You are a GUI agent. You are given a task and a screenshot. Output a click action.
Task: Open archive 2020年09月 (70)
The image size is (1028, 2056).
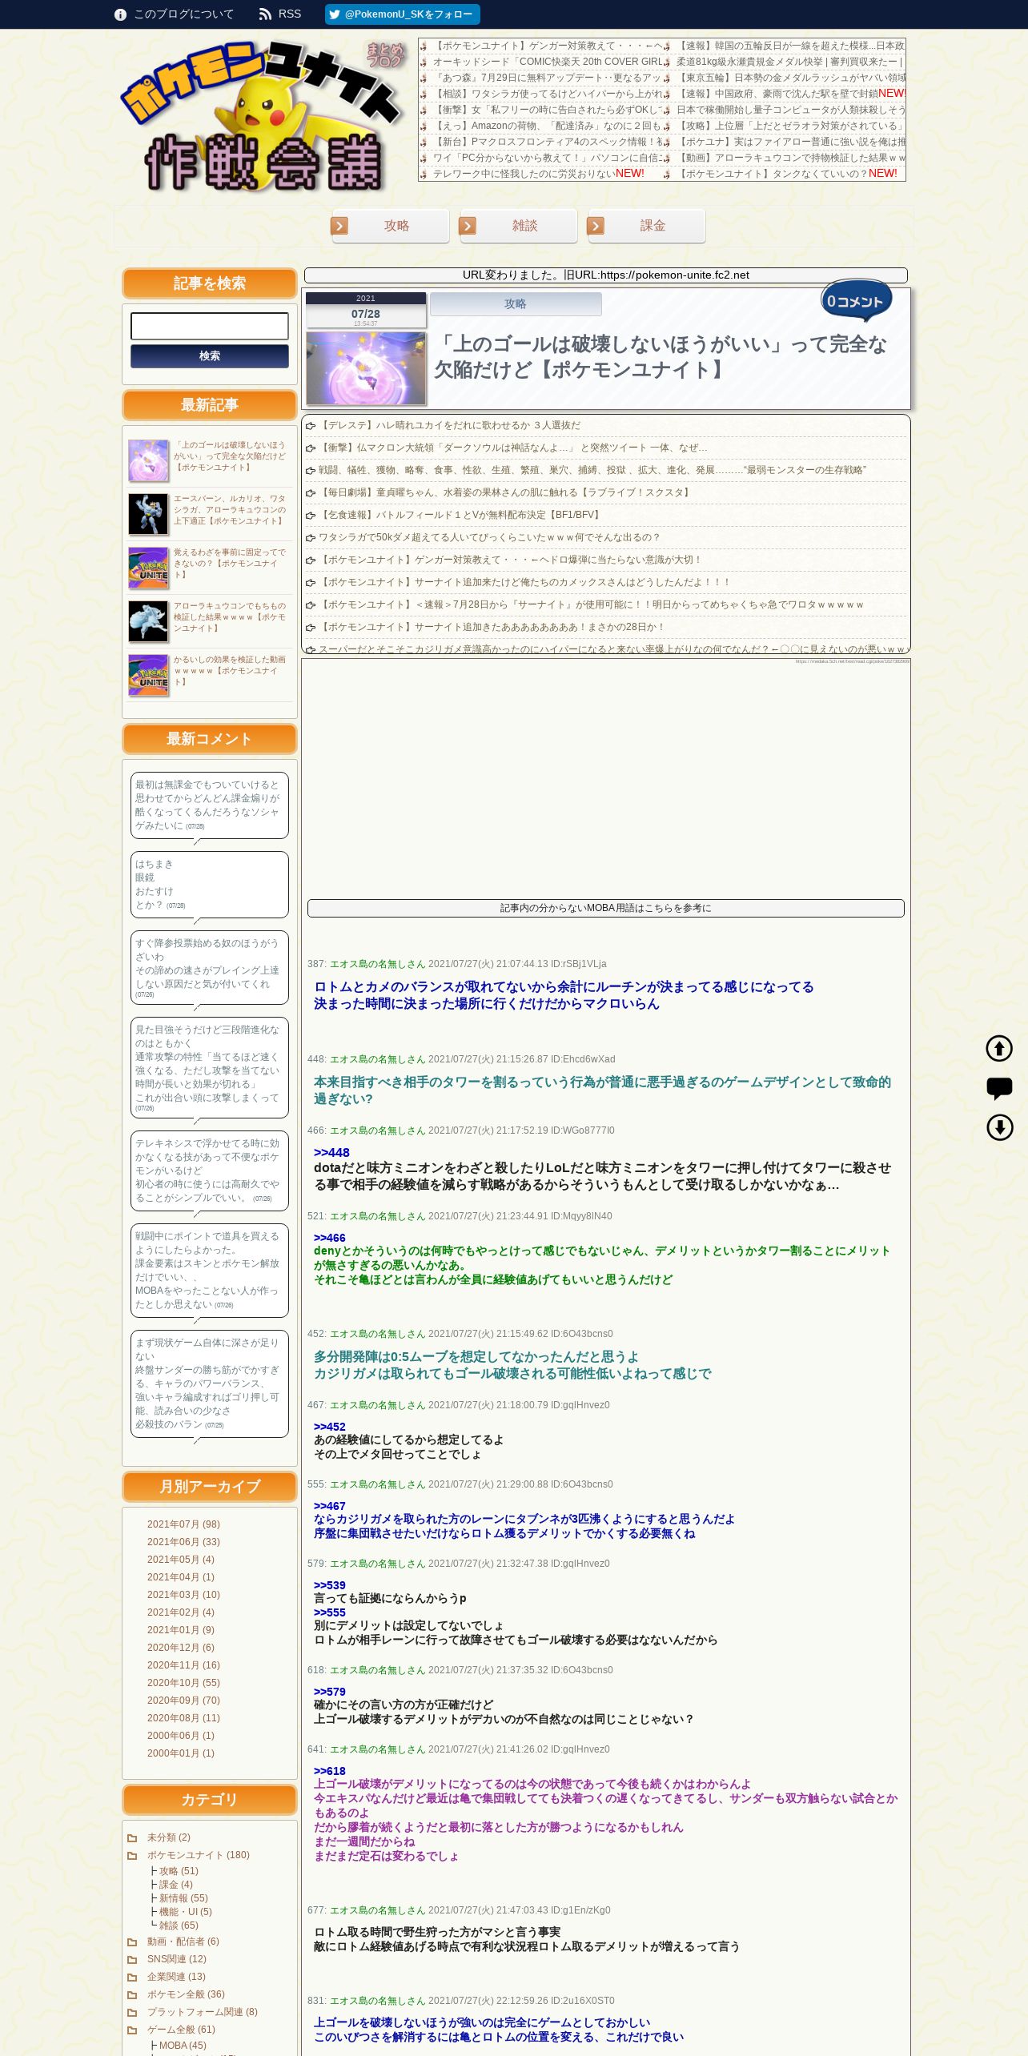click(x=183, y=1701)
